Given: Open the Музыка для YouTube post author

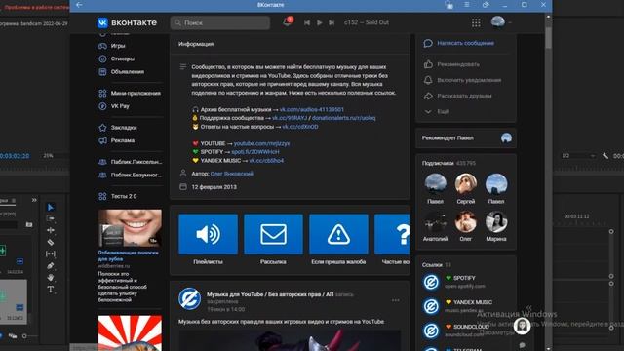Looking at the screenshot, I should coord(270,294).
